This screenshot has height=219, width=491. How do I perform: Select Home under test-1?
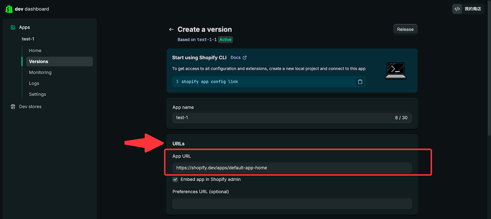pos(35,51)
